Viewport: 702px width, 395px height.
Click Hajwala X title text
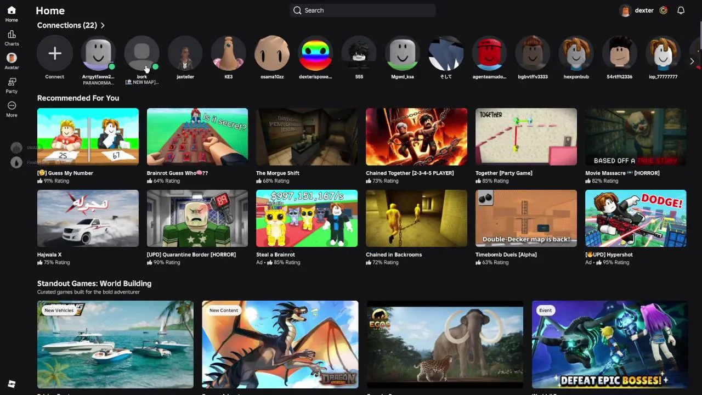[x=49, y=255]
